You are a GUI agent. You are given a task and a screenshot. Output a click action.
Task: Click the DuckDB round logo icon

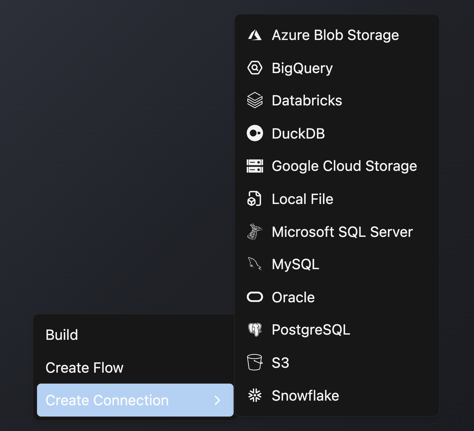(x=255, y=133)
